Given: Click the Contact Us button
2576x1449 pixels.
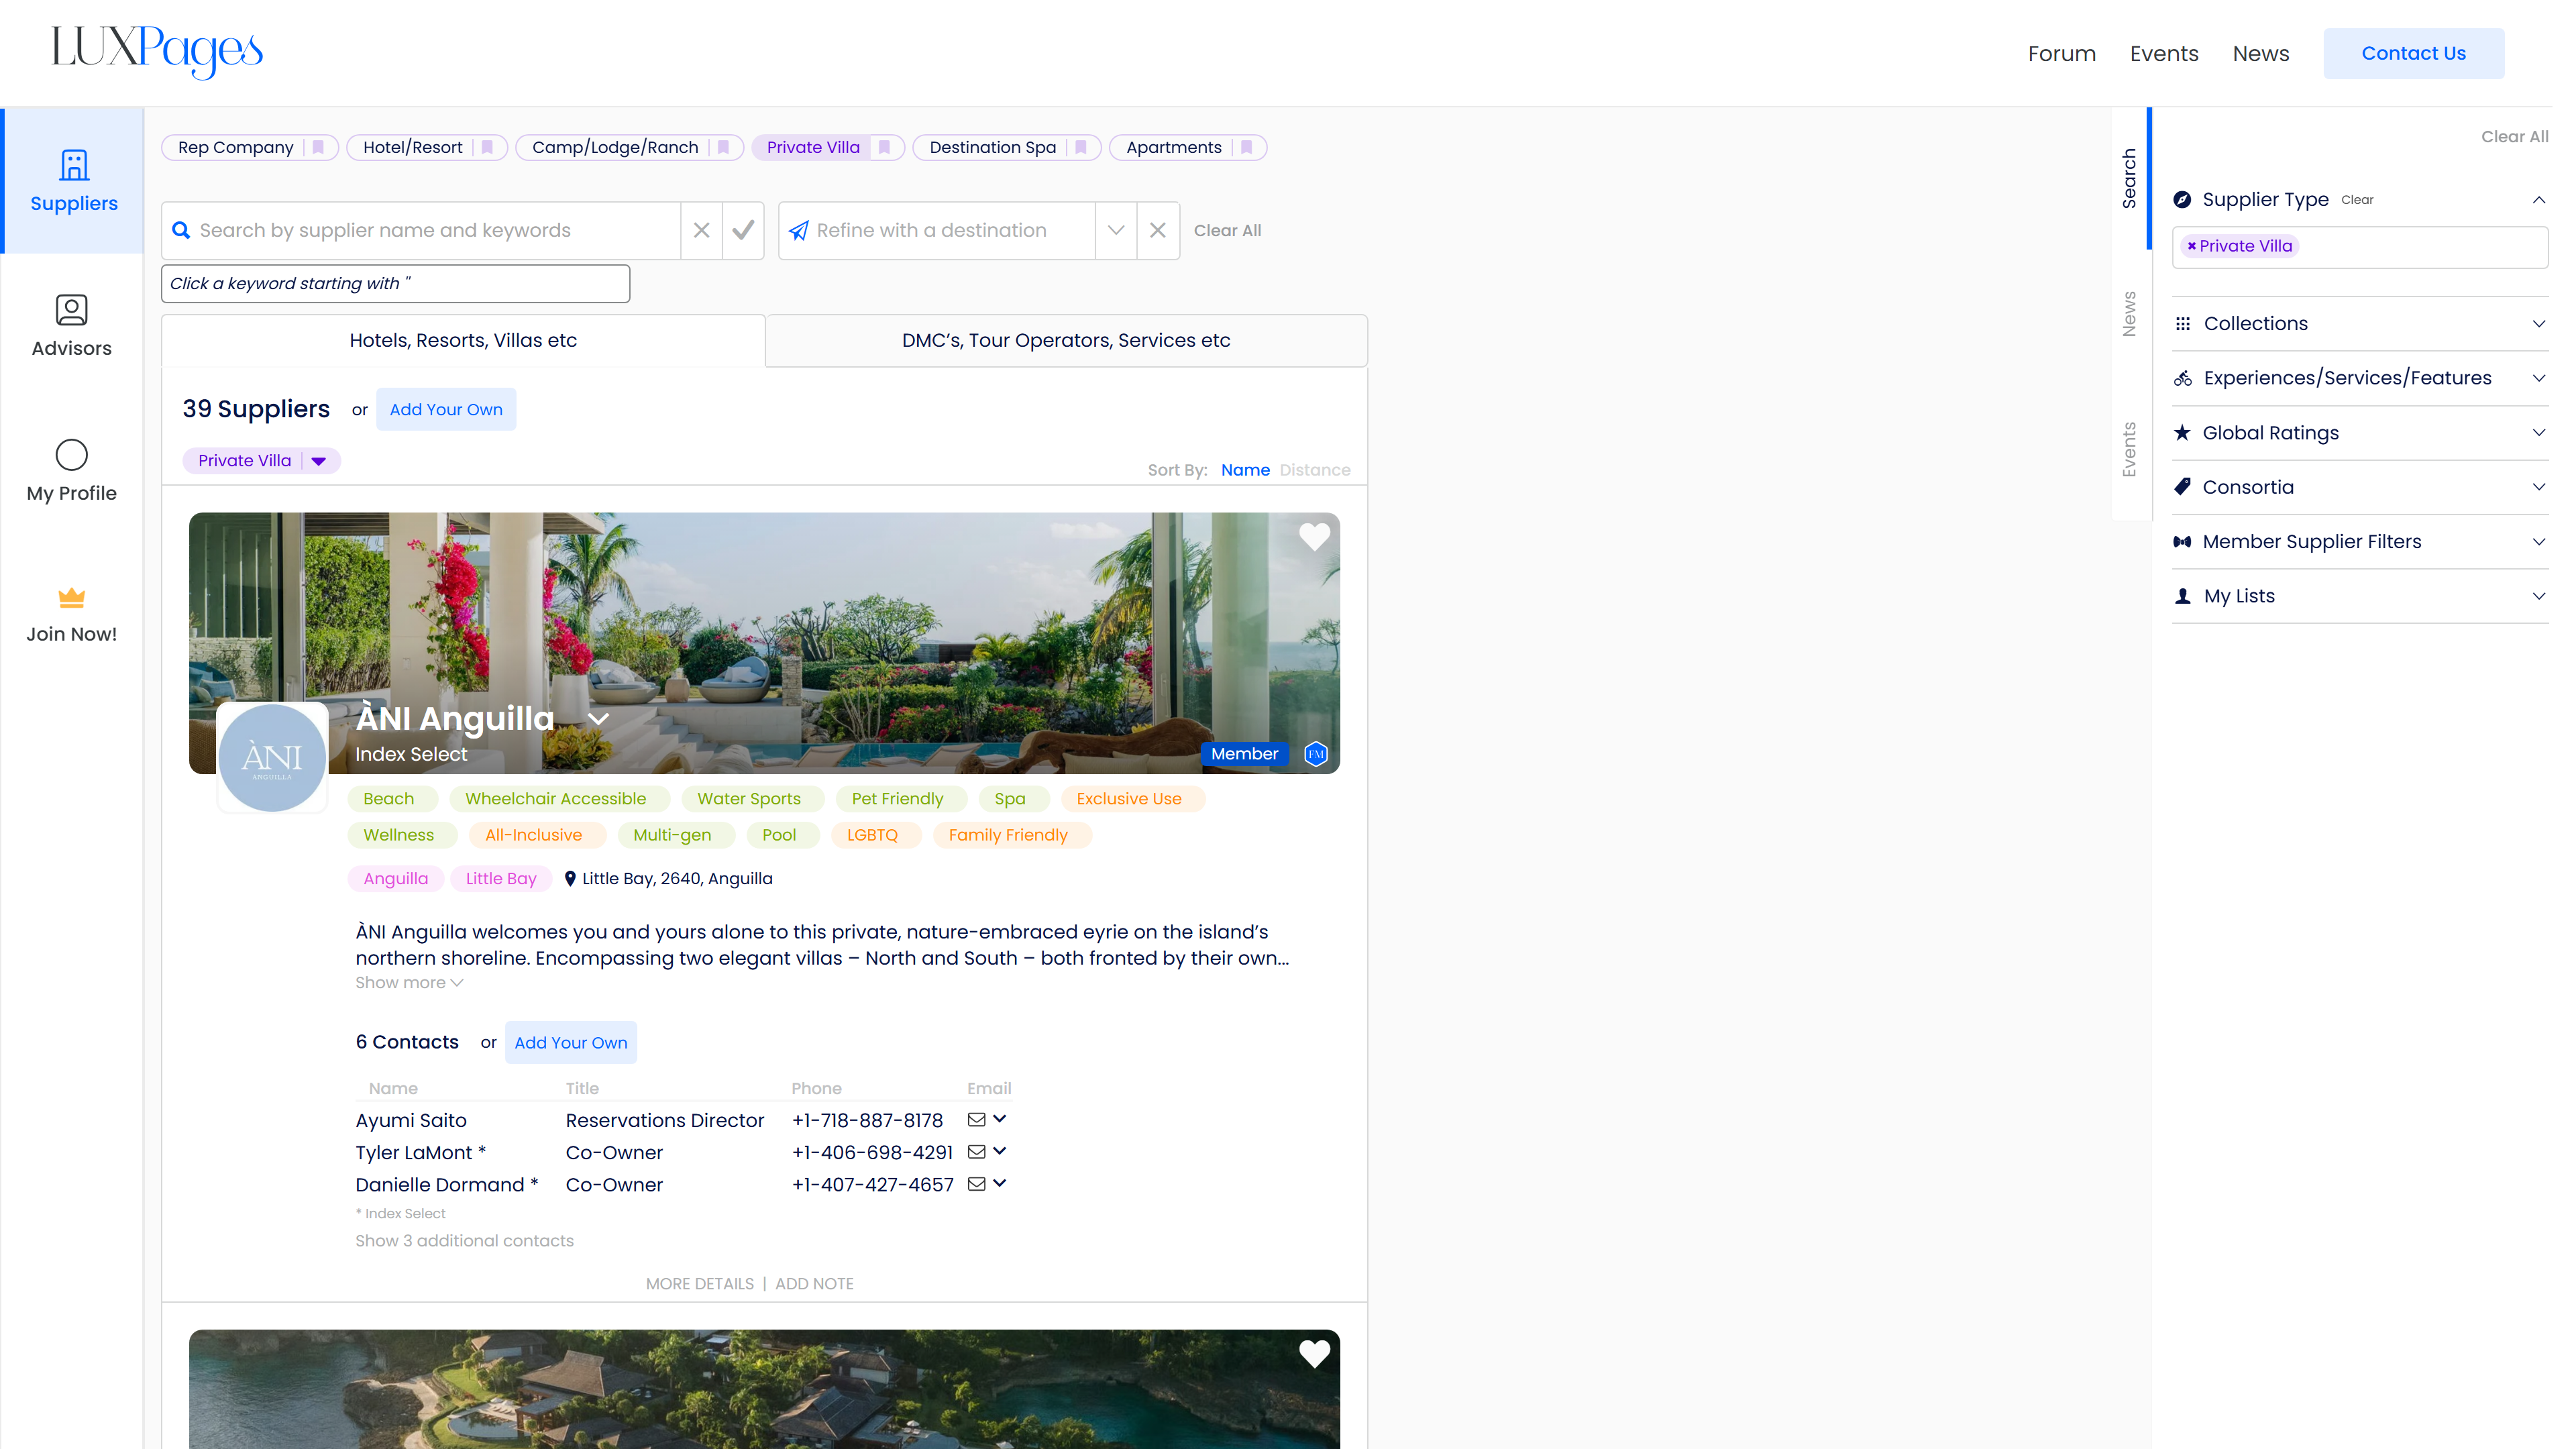Looking at the screenshot, I should (2413, 53).
